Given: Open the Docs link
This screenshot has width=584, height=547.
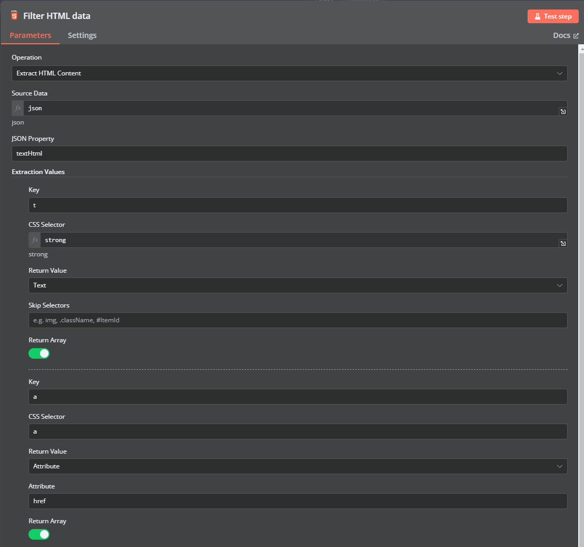Looking at the screenshot, I should click(x=562, y=35).
